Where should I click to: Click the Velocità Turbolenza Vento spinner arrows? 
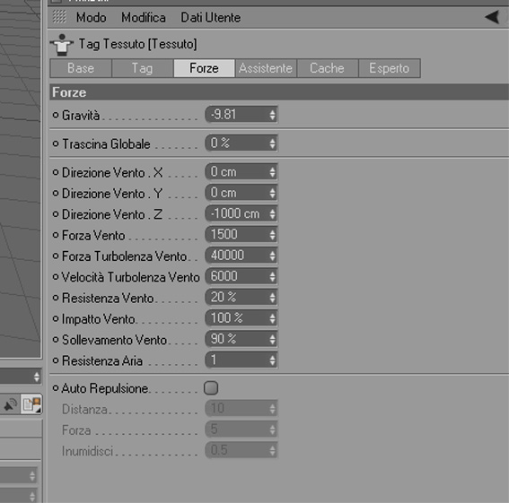272,276
